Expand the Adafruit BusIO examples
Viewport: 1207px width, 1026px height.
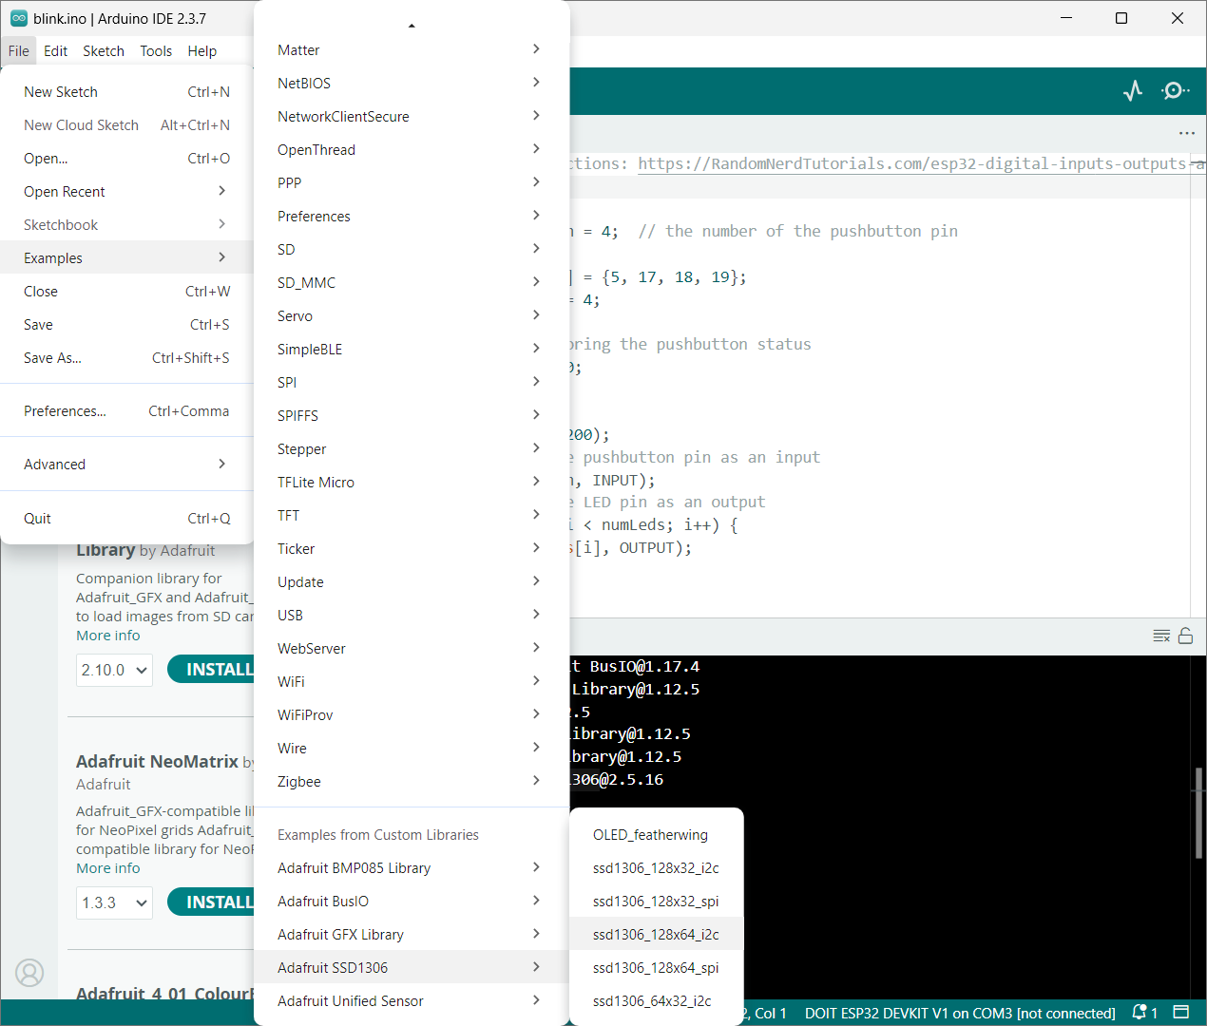pyautogui.click(x=412, y=902)
